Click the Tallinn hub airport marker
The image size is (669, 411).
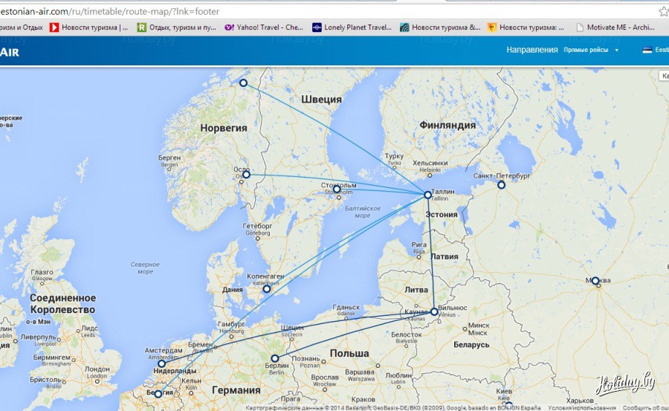point(427,195)
